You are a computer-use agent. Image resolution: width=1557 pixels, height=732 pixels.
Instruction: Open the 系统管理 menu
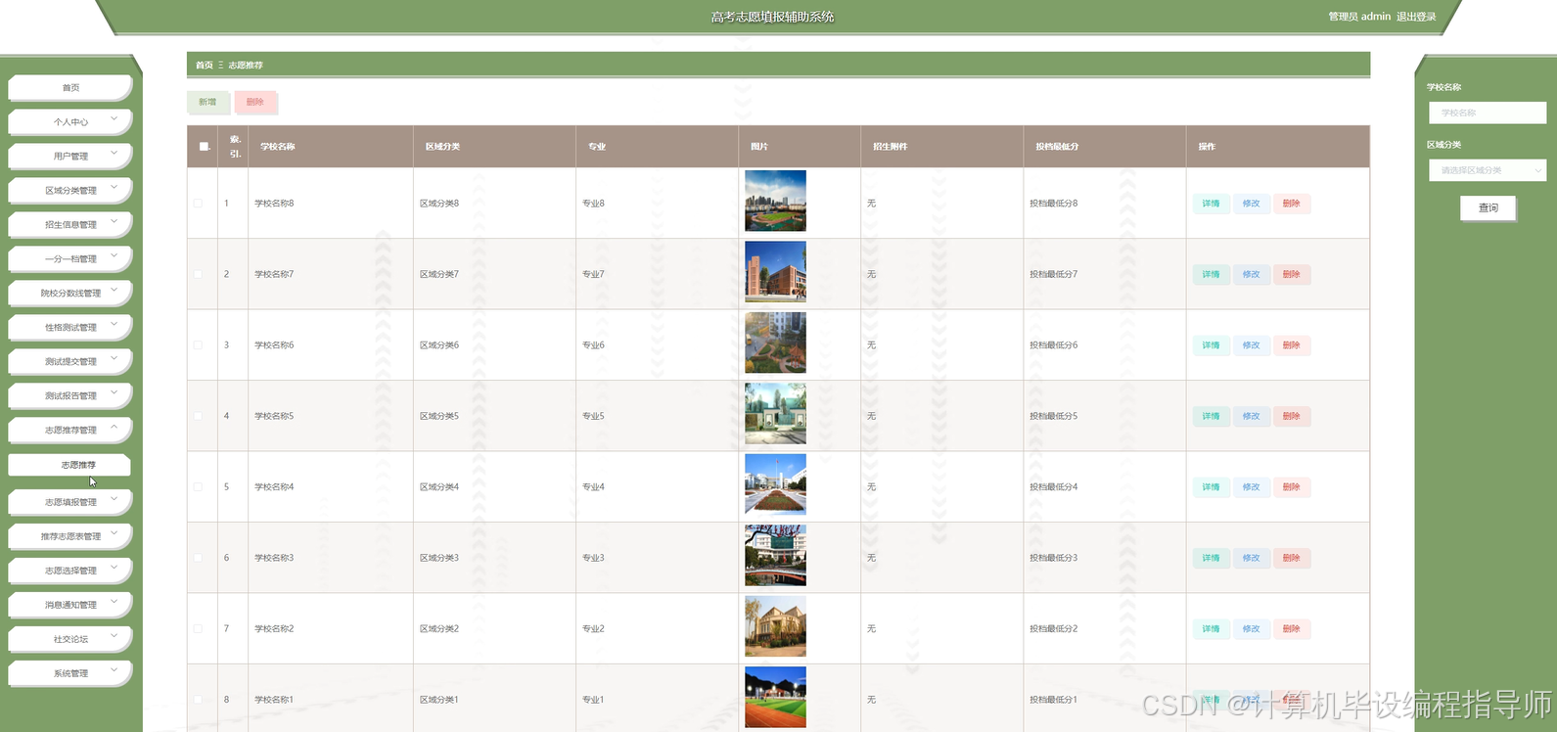[x=70, y=672]
